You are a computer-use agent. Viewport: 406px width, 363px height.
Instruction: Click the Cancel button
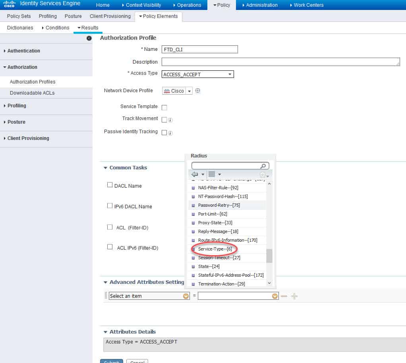(137, 361)
